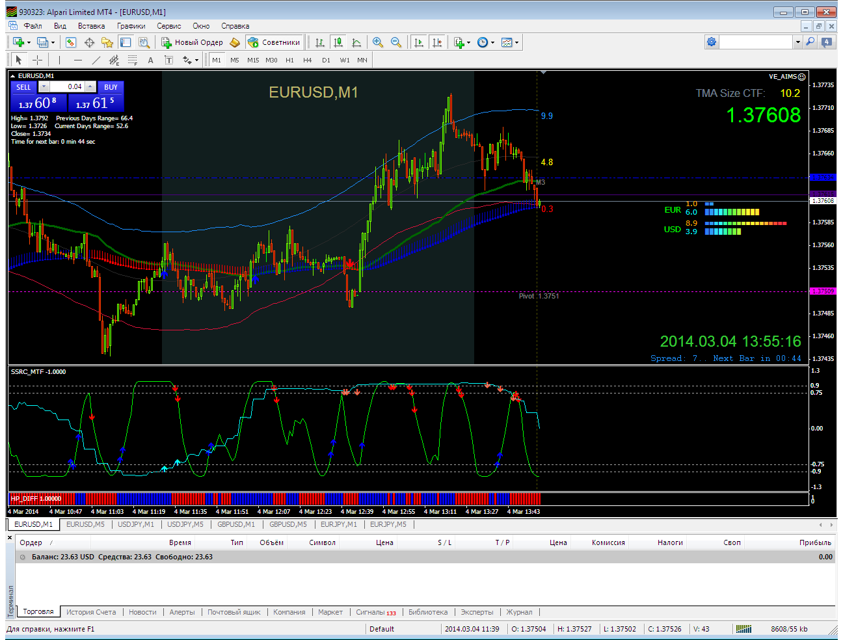The image size is (843, 640).
Task: Select the Equidistant Channel tool
Action: pyautogui.click(x=114, y=60)
